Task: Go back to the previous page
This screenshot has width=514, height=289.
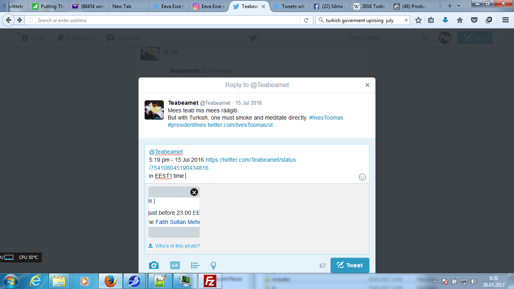Action: 9,20
